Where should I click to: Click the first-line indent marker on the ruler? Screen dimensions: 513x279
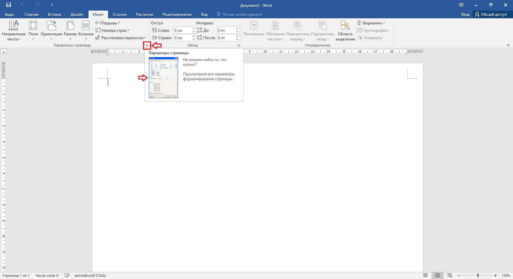(107, 50)
